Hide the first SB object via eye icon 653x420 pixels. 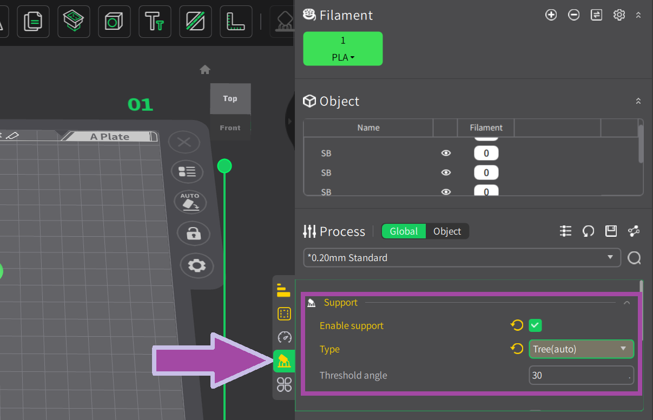(x=446, y=154)
